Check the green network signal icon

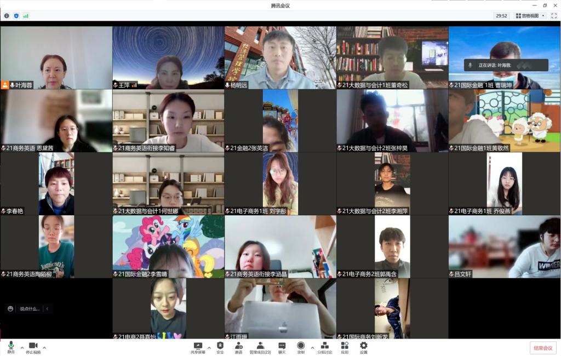(x=26, y=16)
